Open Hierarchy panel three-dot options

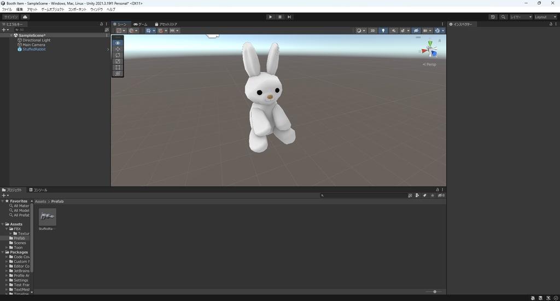click(x=107, y=24)
